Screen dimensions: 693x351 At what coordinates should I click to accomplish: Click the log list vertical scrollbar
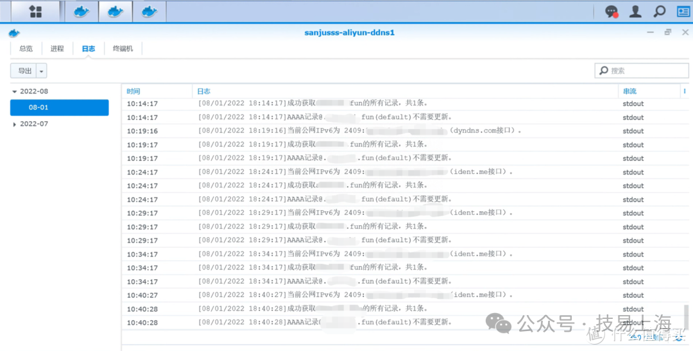pos(687,316)
